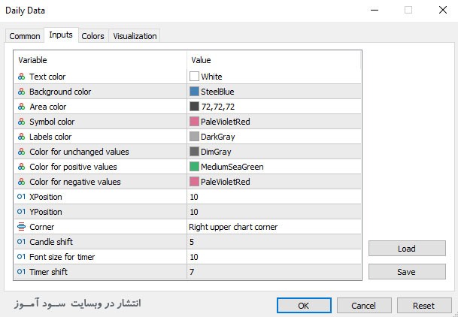The width and height of the screenshot is (458, 317).
Task: Switch to the Colors tab
Action: click(x=93, y=36)
